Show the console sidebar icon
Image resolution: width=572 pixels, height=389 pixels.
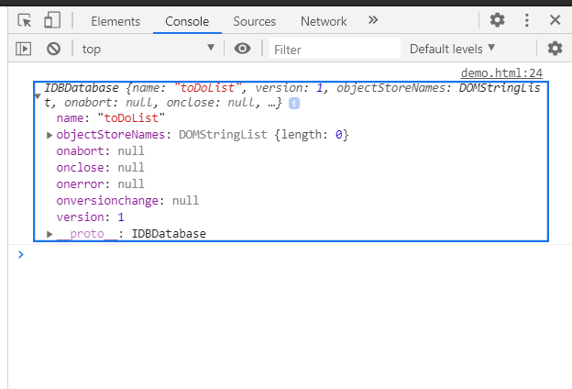pos(23,49)
